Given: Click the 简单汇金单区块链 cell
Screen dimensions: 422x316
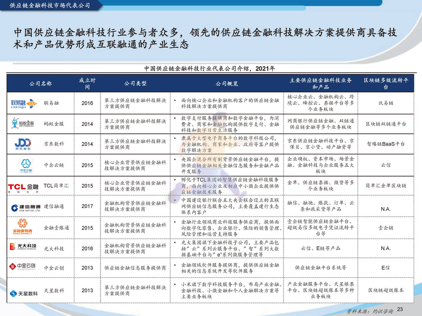Looking at the screenshot, I should coord(386,186).
